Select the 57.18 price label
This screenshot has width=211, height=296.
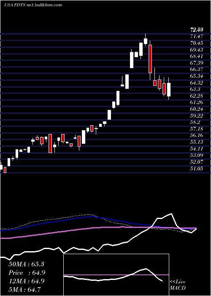tap(197, 129)
